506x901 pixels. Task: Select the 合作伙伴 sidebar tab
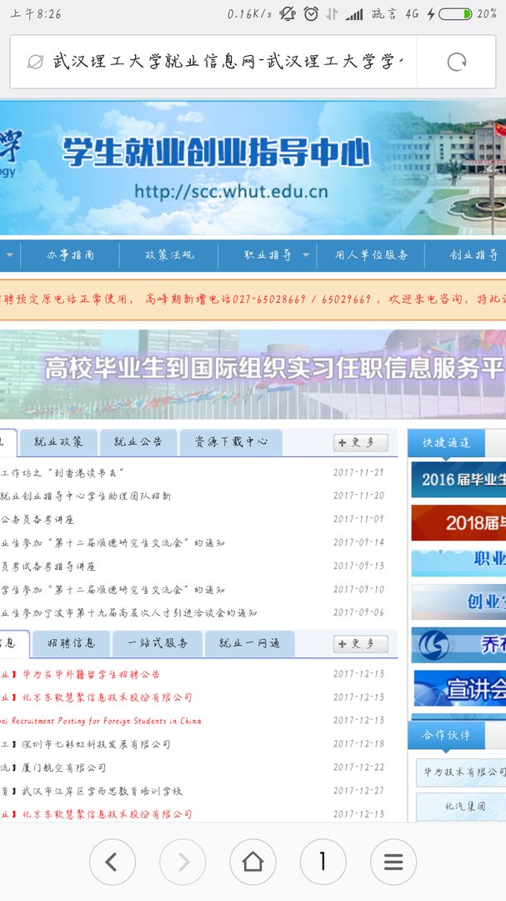[446, 735]
